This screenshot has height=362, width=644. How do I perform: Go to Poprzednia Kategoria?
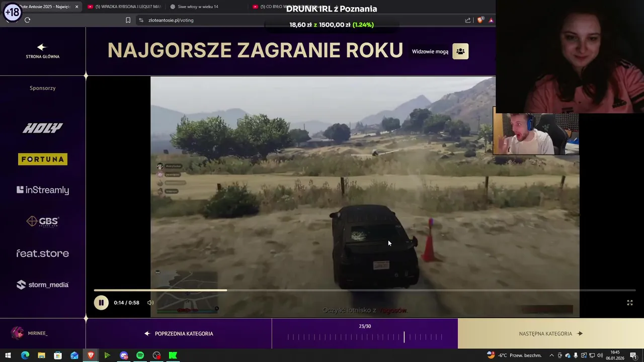[x=179, y=333]
